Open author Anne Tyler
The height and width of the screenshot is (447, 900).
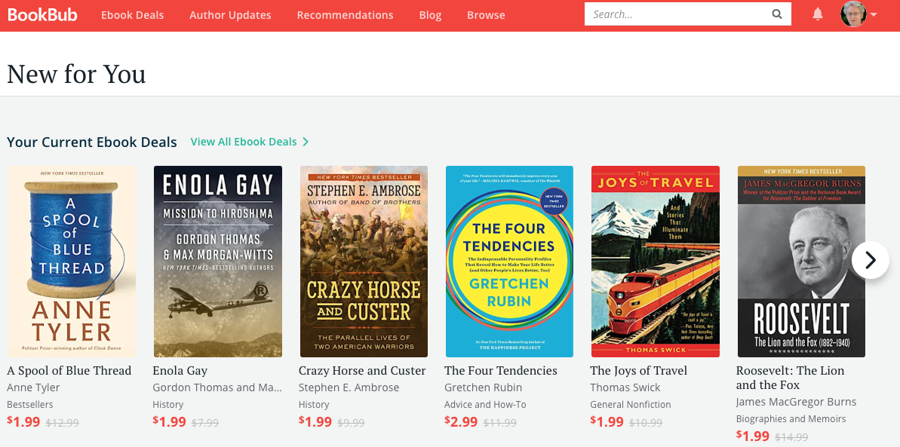[x=33, y=388]
